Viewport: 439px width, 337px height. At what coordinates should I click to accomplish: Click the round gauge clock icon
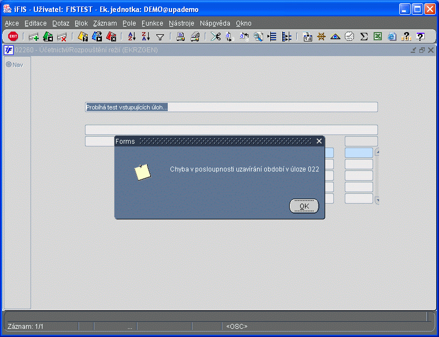pos(350,36)
